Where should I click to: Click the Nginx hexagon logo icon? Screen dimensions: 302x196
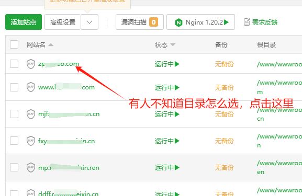tap(178, 22)
